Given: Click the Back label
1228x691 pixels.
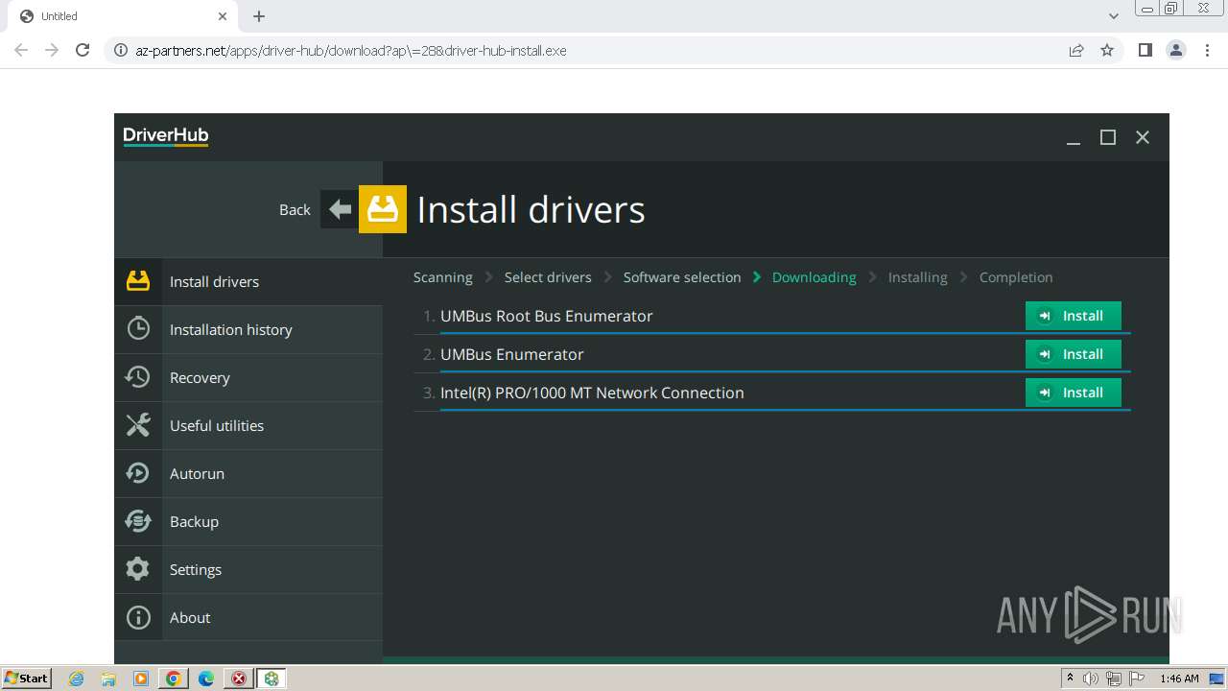Looking at the screenshot, I should click(295, 209).
